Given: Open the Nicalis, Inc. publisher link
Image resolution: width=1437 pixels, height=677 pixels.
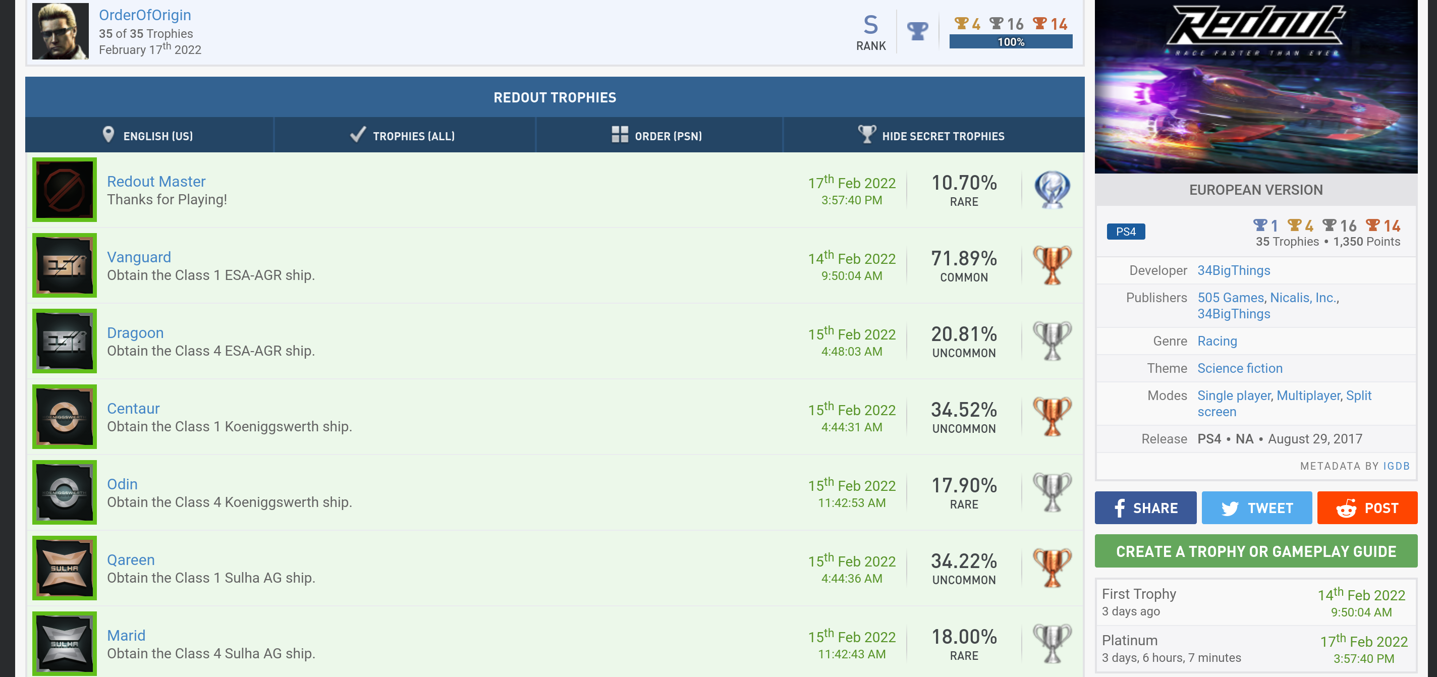Looking at the screenshot, I should click(1303, 298).
